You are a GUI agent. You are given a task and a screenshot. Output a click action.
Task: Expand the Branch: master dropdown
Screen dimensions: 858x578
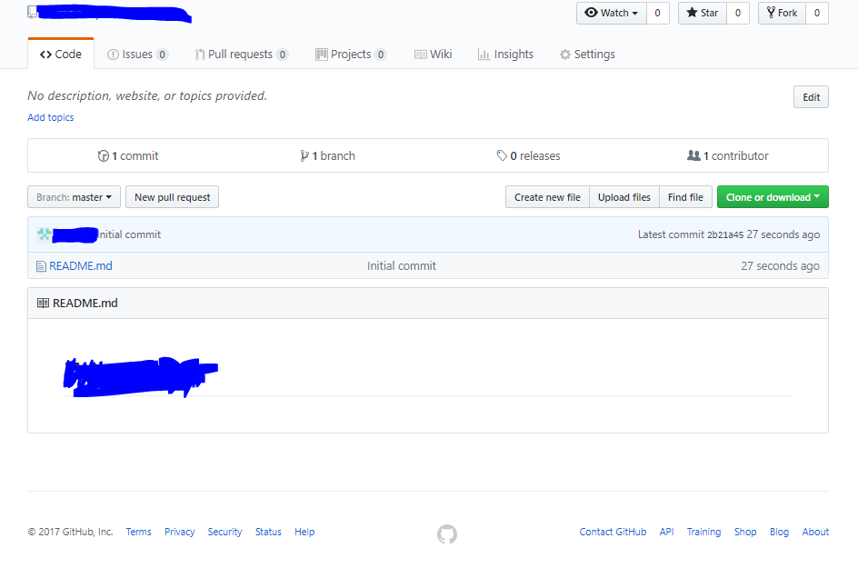click(x=74, y=197)
